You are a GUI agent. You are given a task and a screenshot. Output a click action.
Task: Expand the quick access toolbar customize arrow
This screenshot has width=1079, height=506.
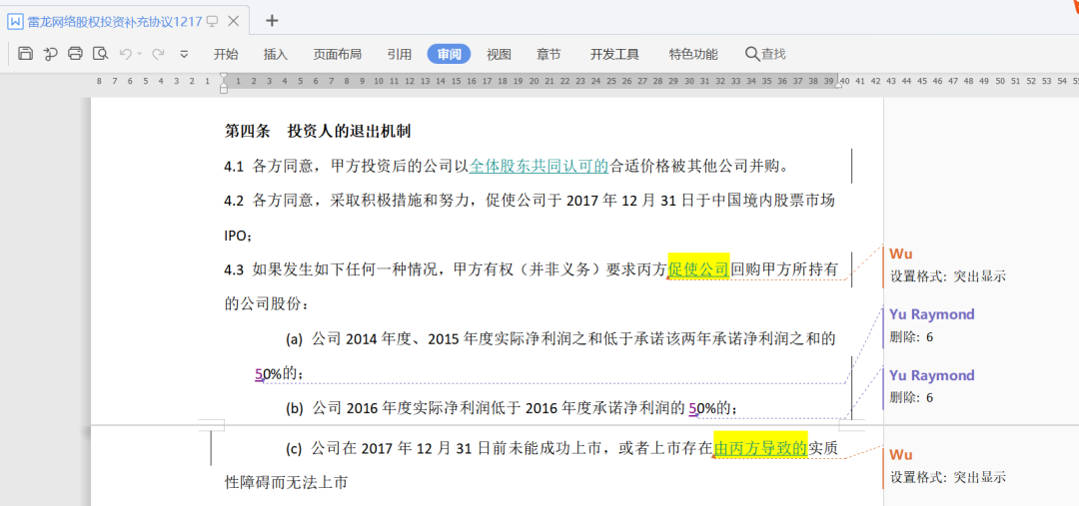point(184,54)
